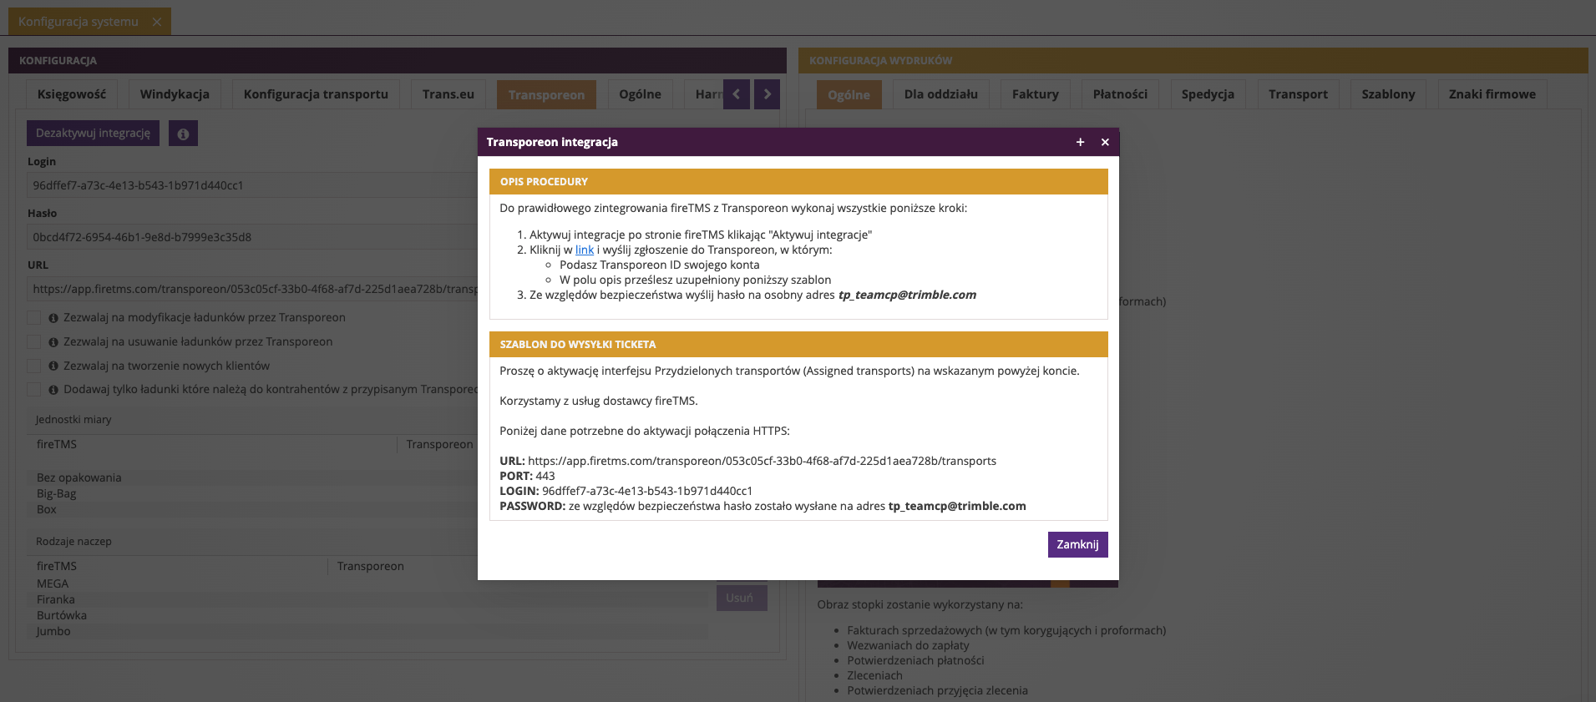Viewport: 1596px width, 702px height.
Task: Click info icon beside Zezwalaj na usuwanie ładunków
Action: [53, 342]
